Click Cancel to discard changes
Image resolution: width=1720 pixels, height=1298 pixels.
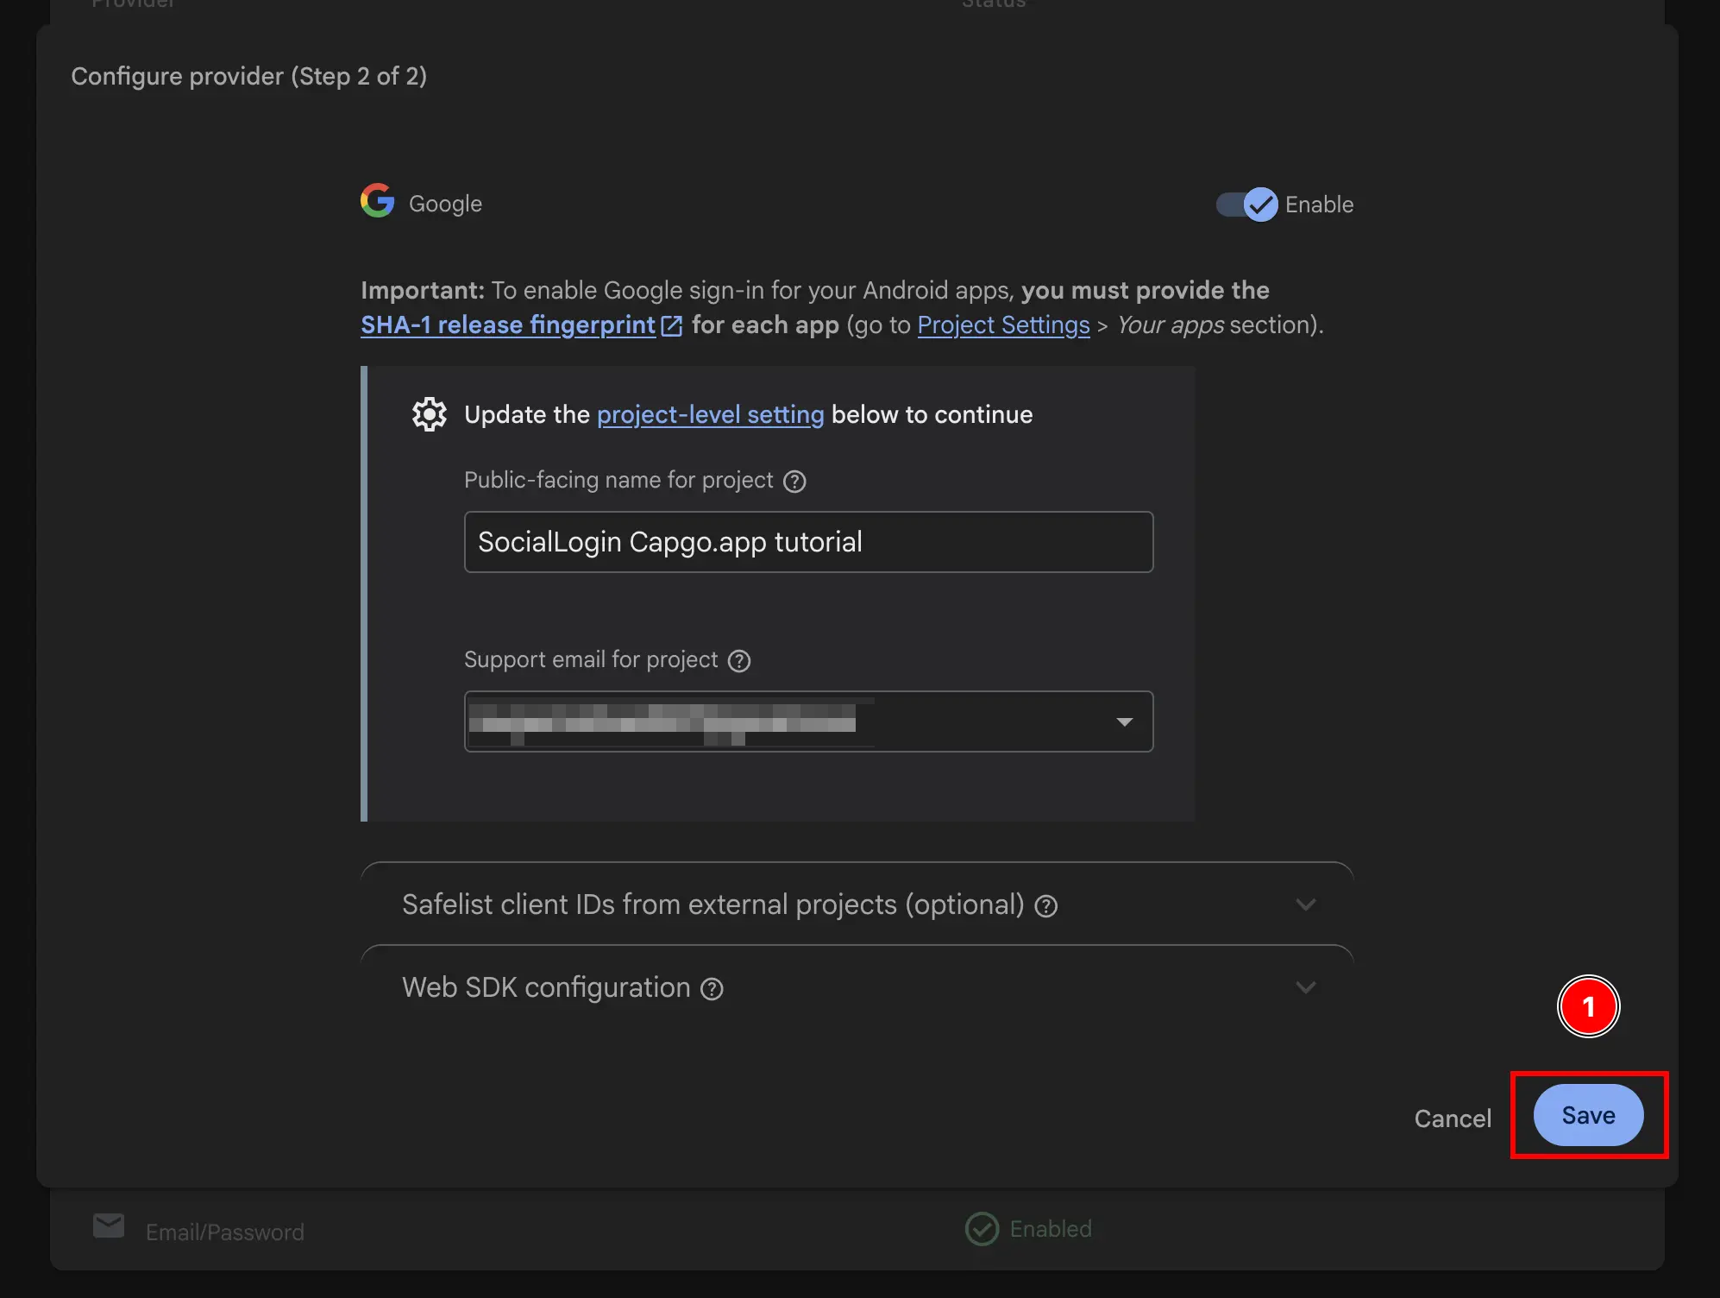[1453, 1118]
